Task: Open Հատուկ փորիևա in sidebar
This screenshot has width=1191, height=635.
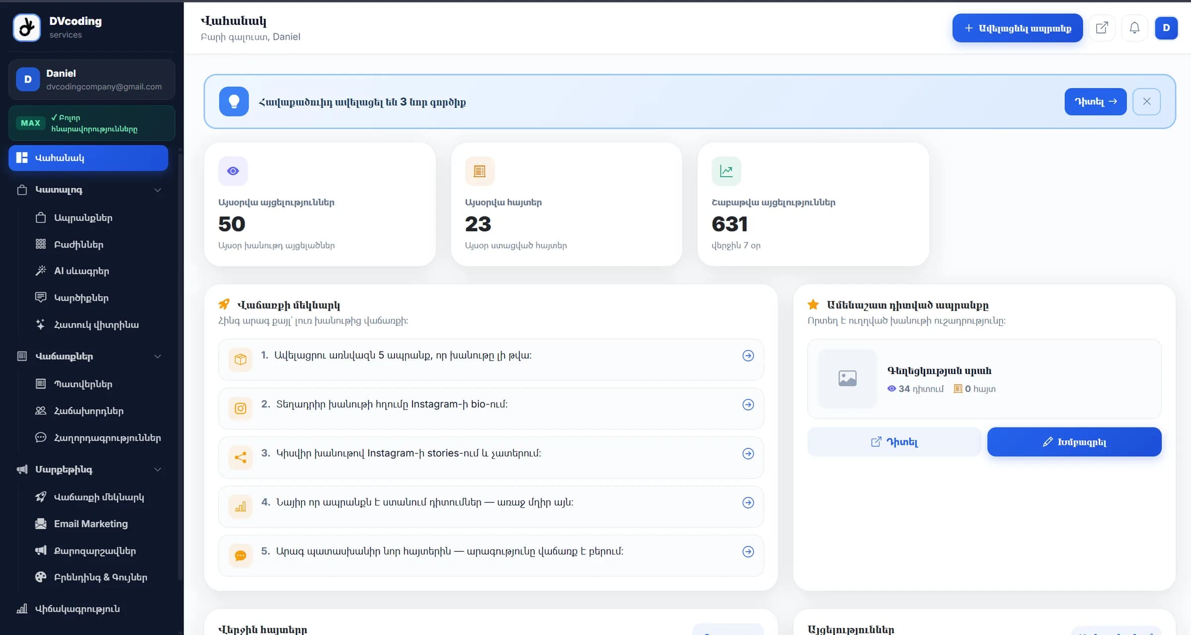Action: coord(96,324)
